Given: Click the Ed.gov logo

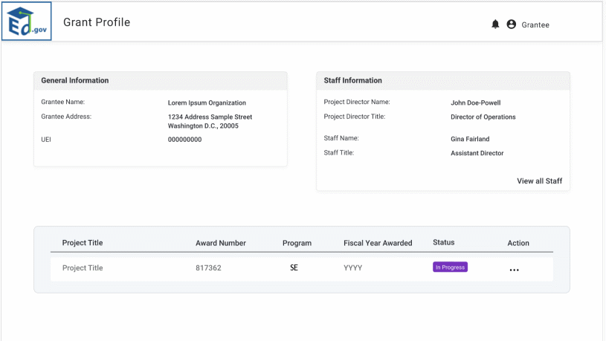Looking at the screenshot, I should click(26, 22).
